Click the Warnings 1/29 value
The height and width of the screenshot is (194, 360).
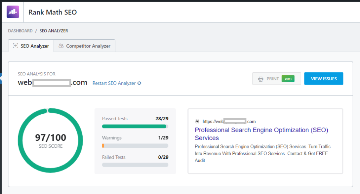pos(163,138)
